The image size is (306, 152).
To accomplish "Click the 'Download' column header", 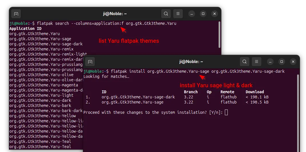I will pos(255,92).
